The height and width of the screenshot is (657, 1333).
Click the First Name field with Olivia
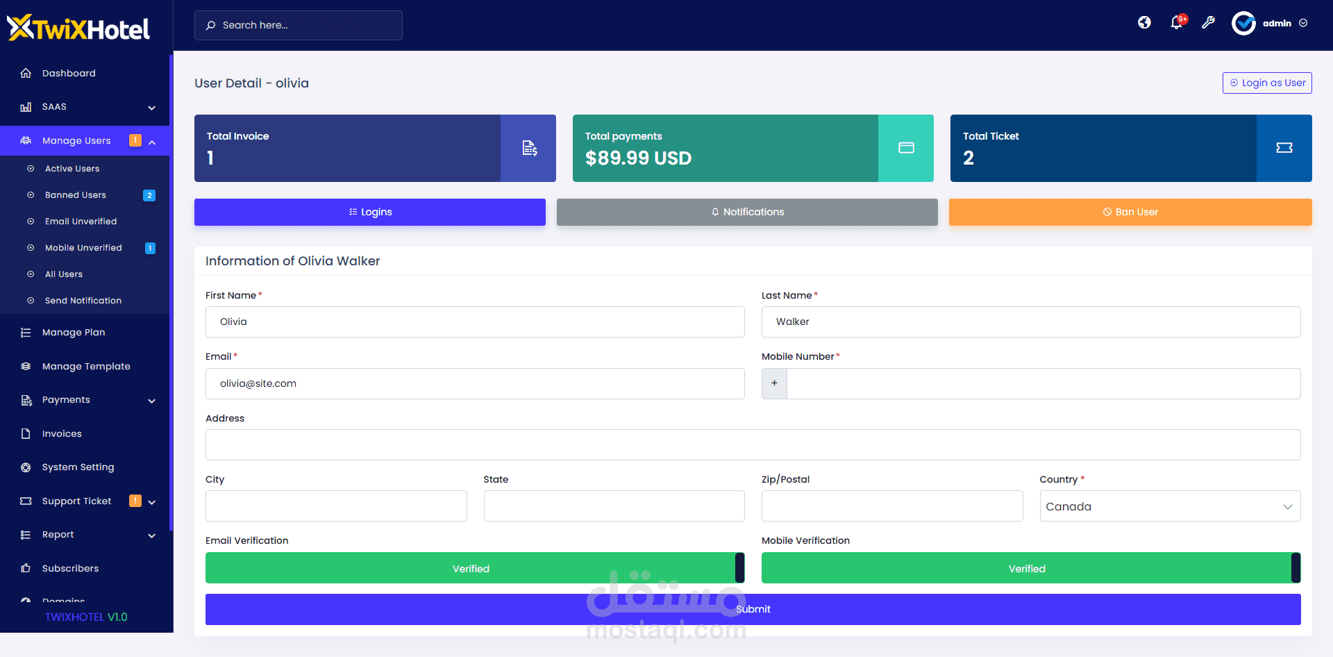(x=475, y=322)
